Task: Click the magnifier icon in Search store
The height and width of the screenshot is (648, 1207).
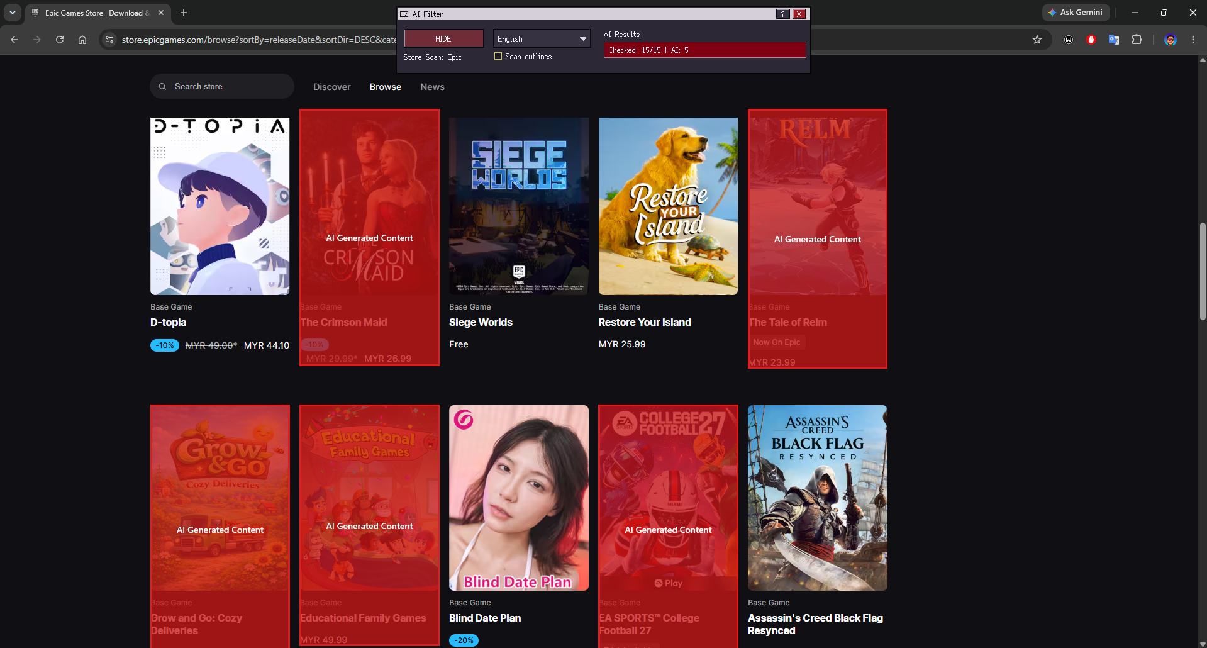Action: click(162, 86)
